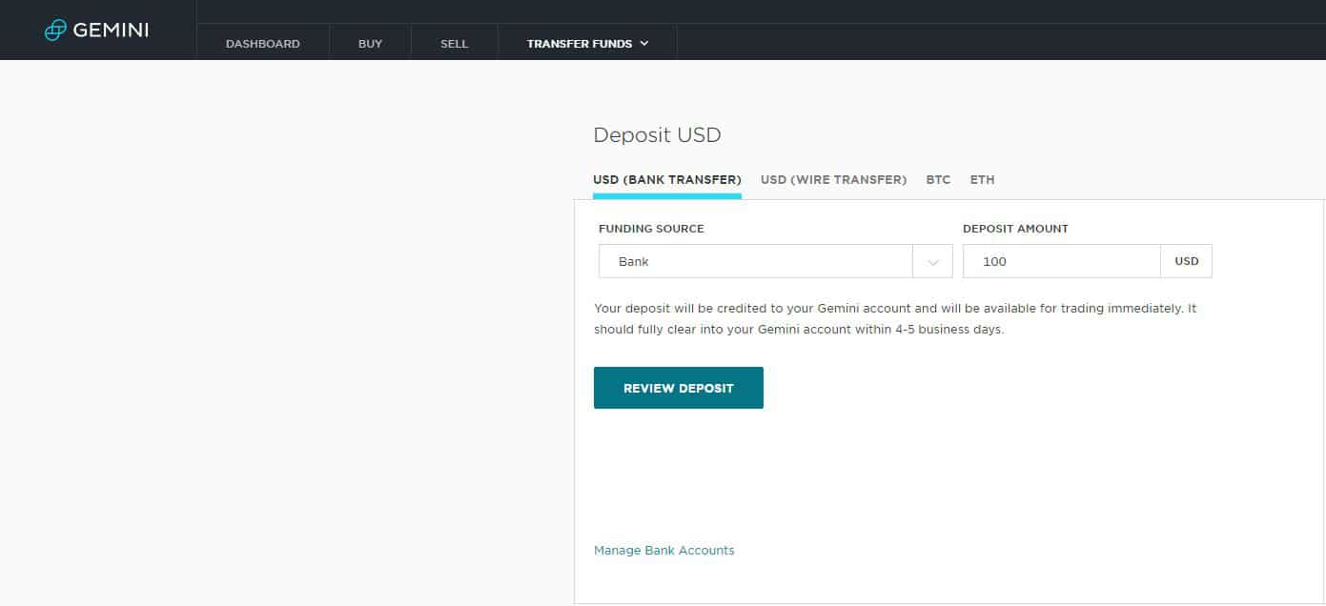The height and width of the screenshot is (606, 1326).
Task: Switch to the ETH deposit tab
Action: pos(982,179)
